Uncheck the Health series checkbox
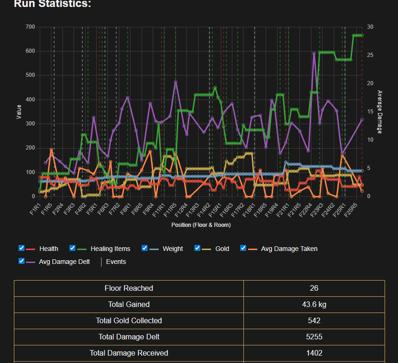The image size is (398, 363). [22, 248]
